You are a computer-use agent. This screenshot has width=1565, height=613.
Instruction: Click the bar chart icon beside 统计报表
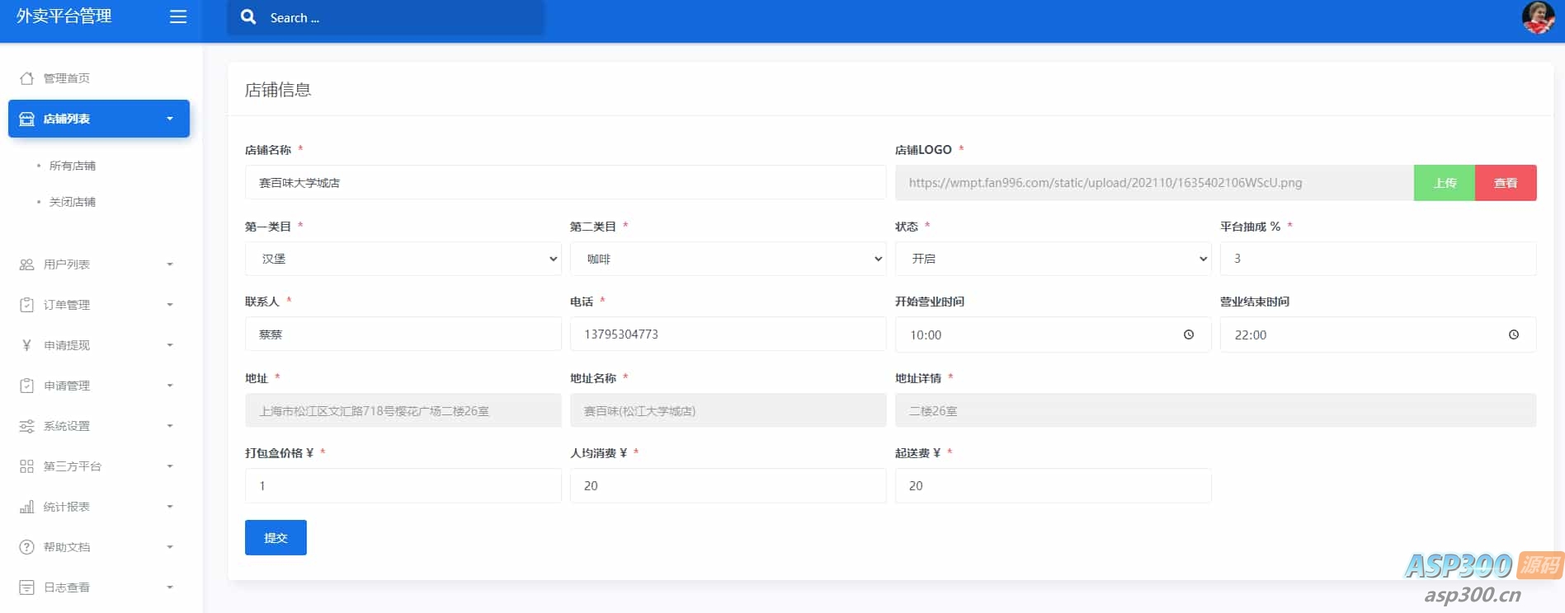tap(26, 507)
